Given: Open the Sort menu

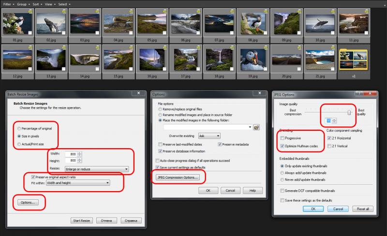Looking at the screenshot, I should (x=37, y=4).
